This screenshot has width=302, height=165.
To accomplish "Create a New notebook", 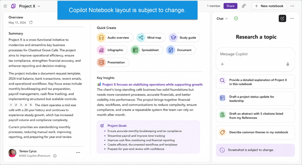I will click(269, 6).
